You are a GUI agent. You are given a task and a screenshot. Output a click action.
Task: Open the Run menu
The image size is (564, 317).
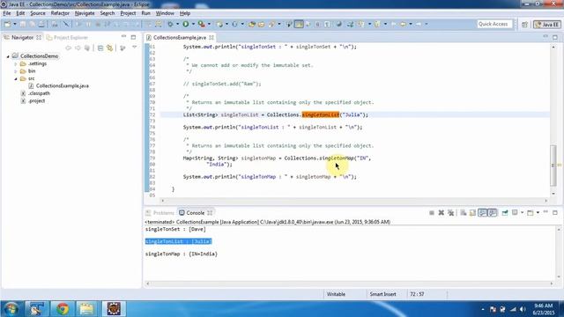coord(145,13)
